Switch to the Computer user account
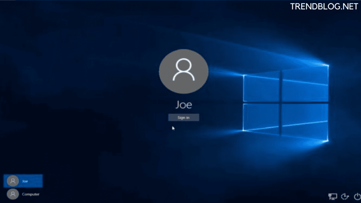Image resolution: width=361 pixels, height=203 pixels. (x=23, y=194)
